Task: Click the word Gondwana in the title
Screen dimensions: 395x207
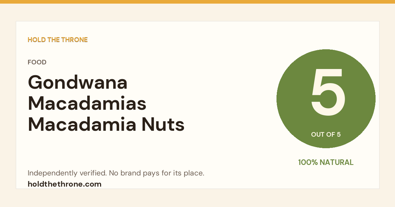Action: (78, 82)
